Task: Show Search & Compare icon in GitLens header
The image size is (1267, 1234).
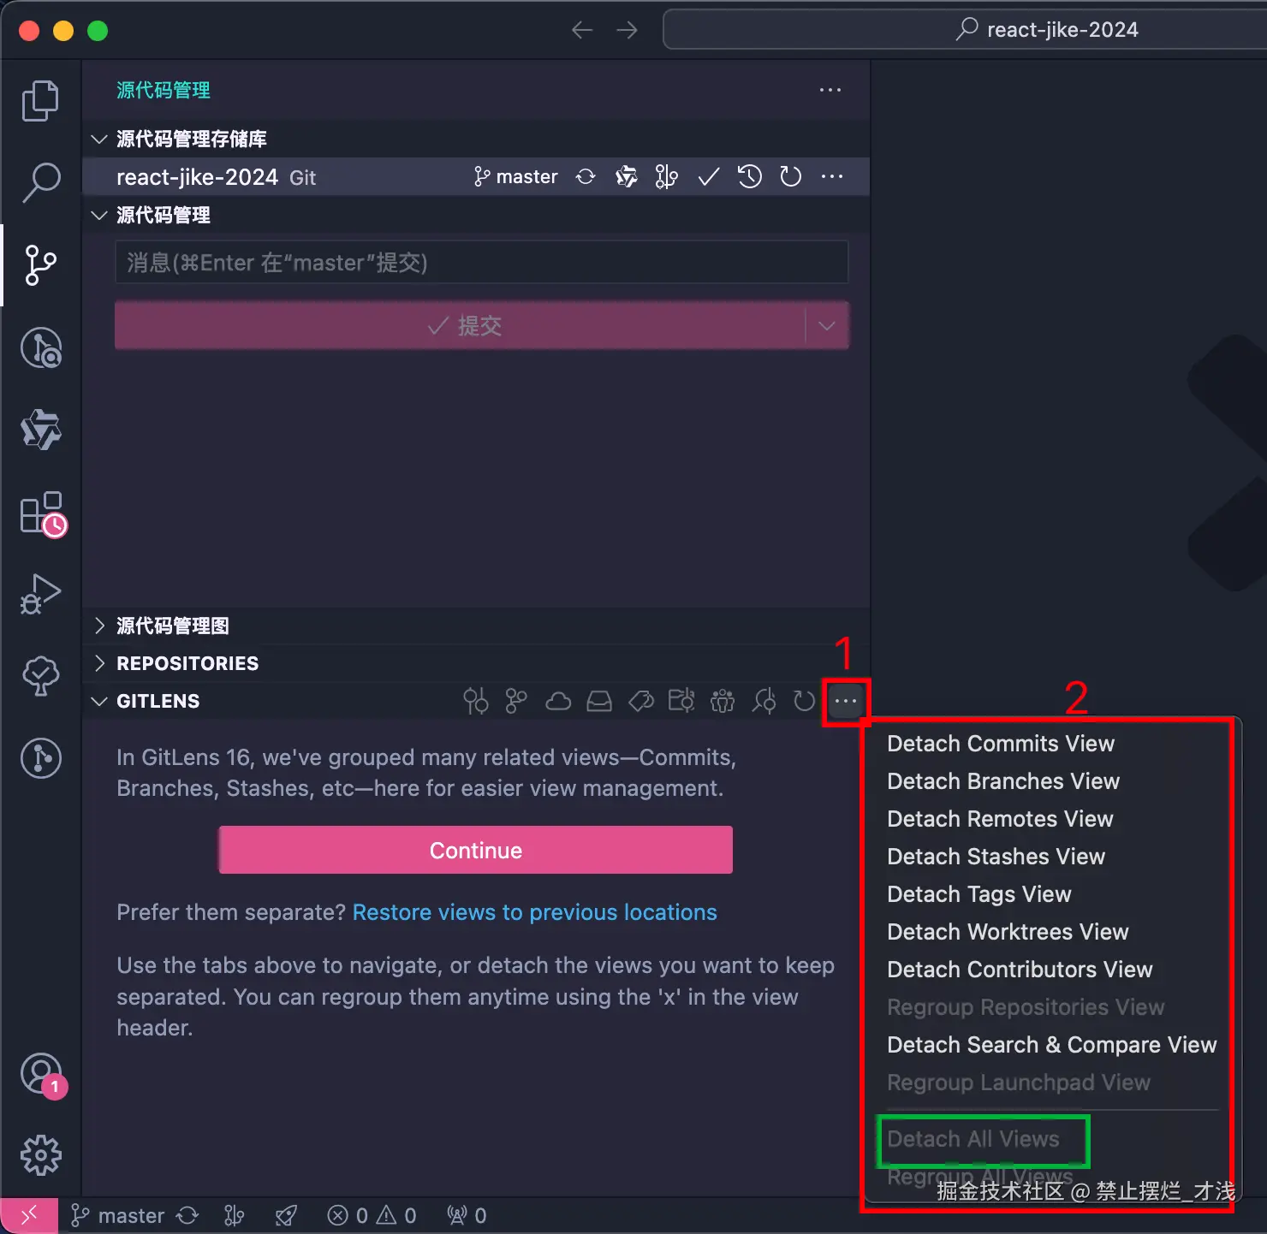Action: (x=764, y=701)
